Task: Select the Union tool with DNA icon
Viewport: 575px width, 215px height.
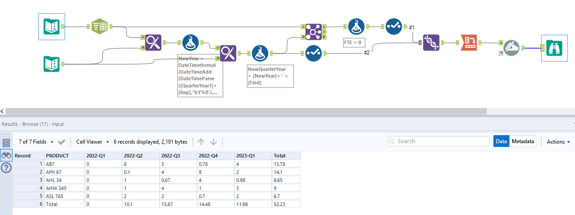Action: pyautogui.click(x=431, y=43)
